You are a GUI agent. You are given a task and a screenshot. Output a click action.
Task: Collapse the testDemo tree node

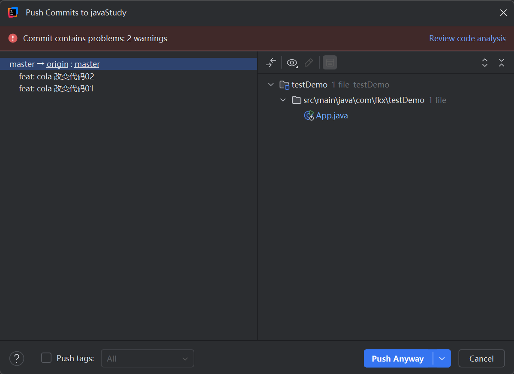(271, 84)
